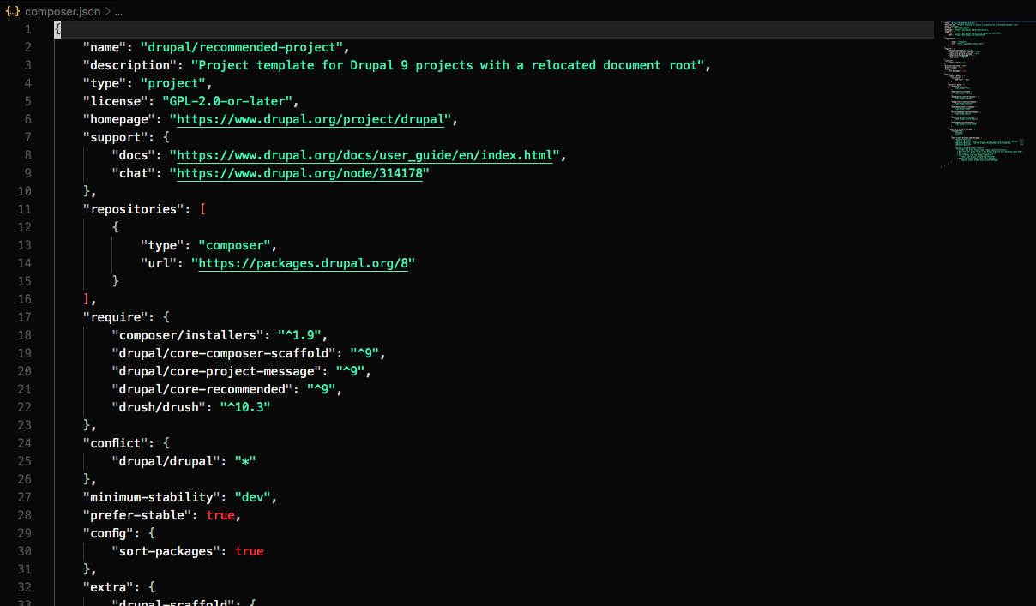The image size is (1036, 606).
Task: Click the code minimap preview
Action: tap(984, 93)
